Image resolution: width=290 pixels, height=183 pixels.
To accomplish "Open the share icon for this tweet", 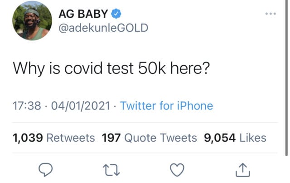I will [243, 169].
